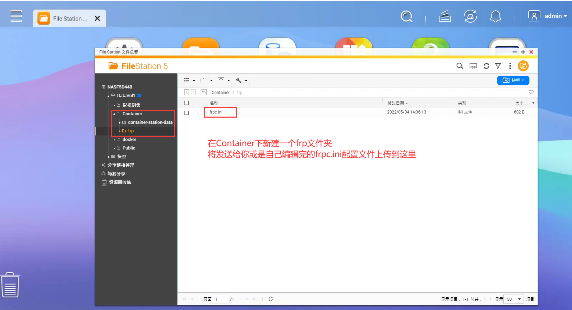
Task: Click the 2022/05/04 14:36:13 date cell
Action: [x=406, y=112]
